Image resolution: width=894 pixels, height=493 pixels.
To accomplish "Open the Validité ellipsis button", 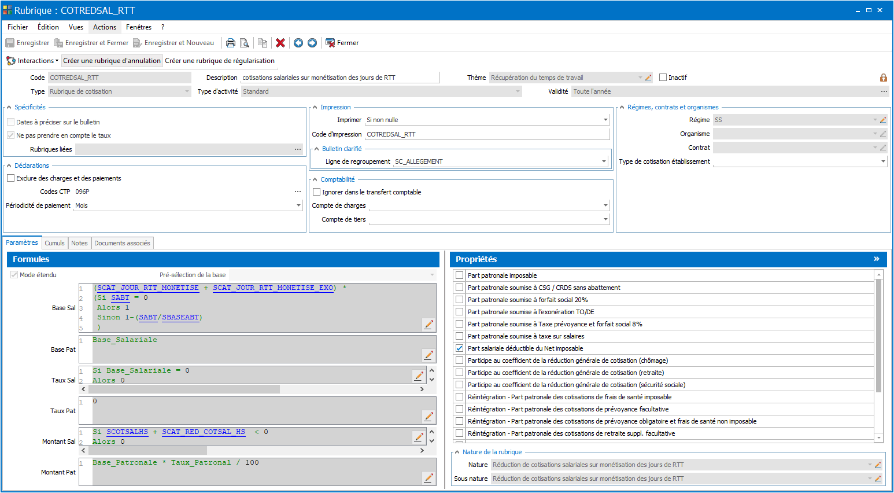I will [884, 91].
